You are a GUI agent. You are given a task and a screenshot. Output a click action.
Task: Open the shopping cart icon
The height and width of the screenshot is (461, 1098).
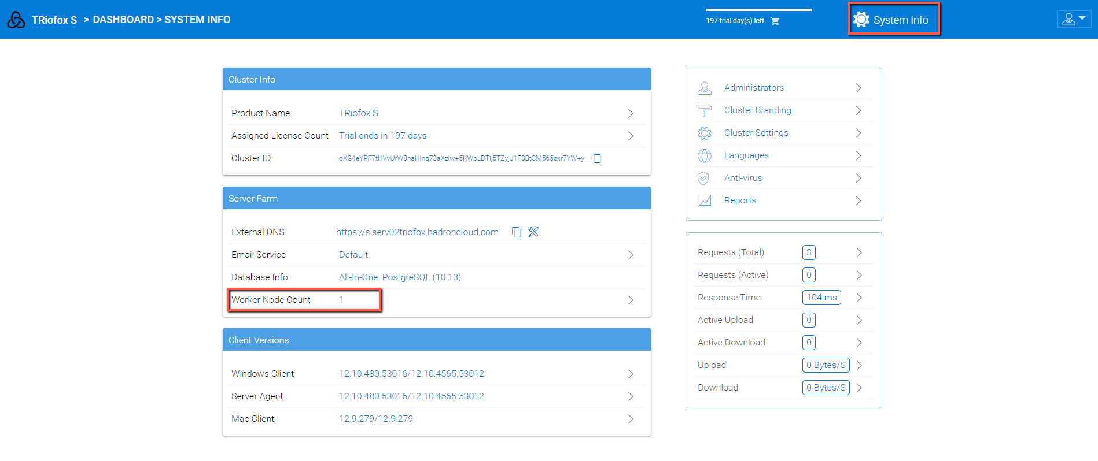pos(775,21)
